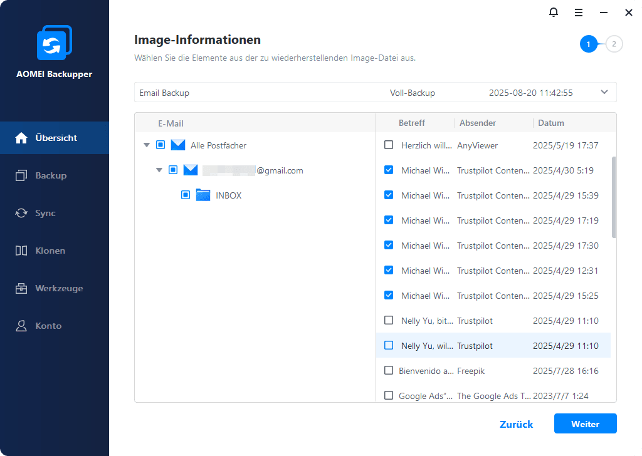The height and width of the screenshot is (456, 642).
Task: Toggle the Alle Postfächer checkbox
Action: point(160,145)
